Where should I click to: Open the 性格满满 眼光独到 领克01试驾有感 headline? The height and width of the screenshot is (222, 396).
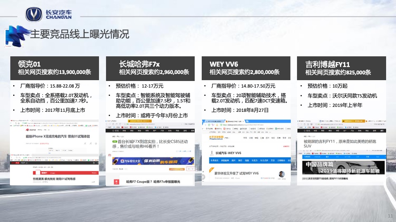click(54, 179)
